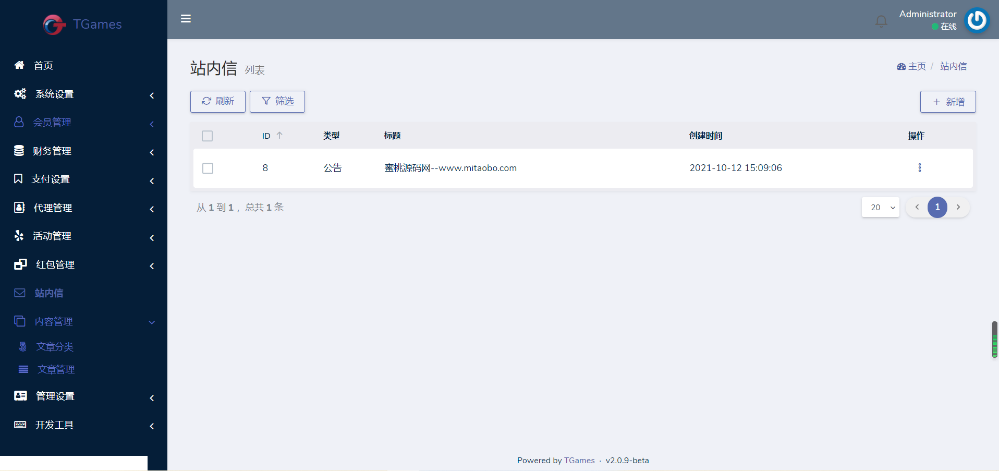
Task: Click the envelope icon for 站内信
Action: coord(20,293)
